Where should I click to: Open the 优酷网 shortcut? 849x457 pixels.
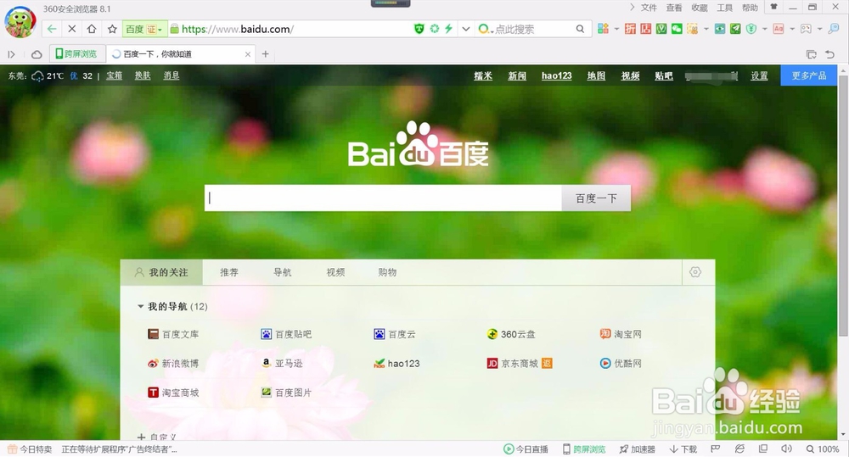tap(621, 364)
